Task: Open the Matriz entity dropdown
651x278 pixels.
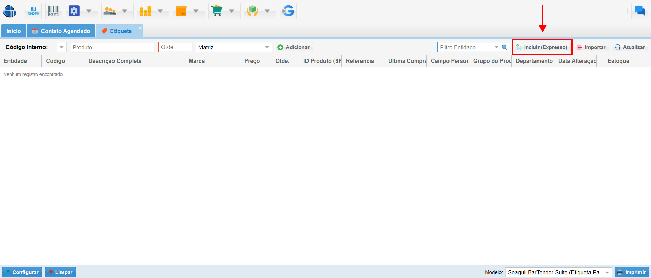Action: click(267, 47)
